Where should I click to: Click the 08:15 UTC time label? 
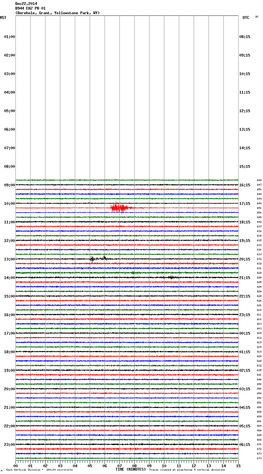pos(245,37)
